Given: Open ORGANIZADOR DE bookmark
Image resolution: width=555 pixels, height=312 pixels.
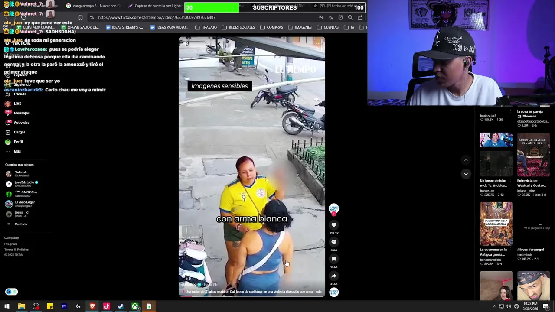Looking at the screenshot, I should tap(80, 27).
